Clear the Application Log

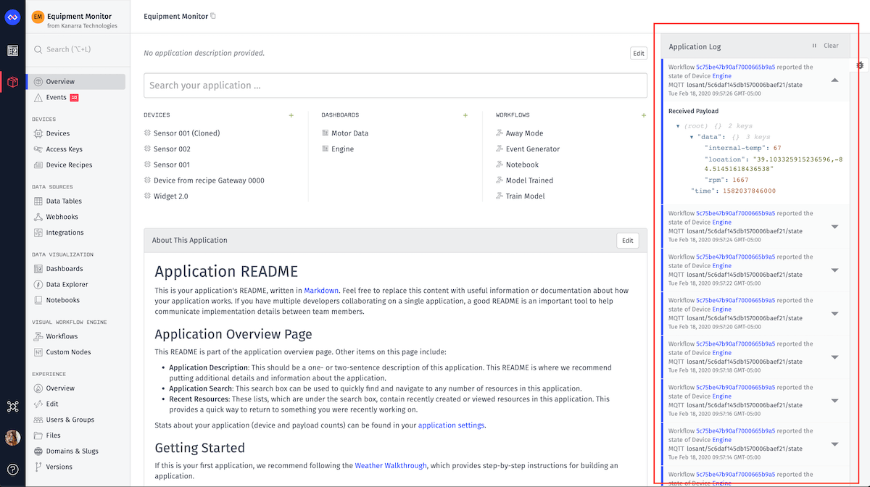coord(831,46)
